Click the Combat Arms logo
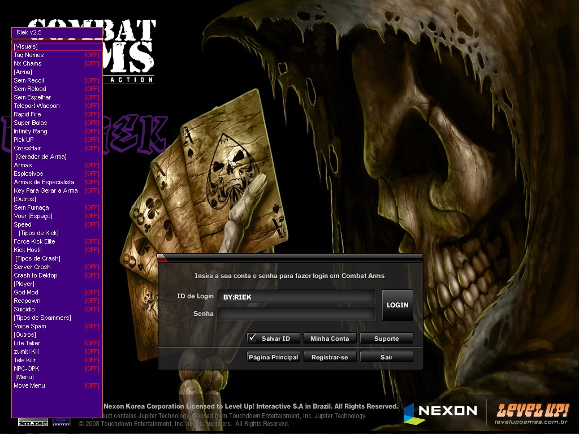This screenshot has height=434, width=579. [128, 51]
